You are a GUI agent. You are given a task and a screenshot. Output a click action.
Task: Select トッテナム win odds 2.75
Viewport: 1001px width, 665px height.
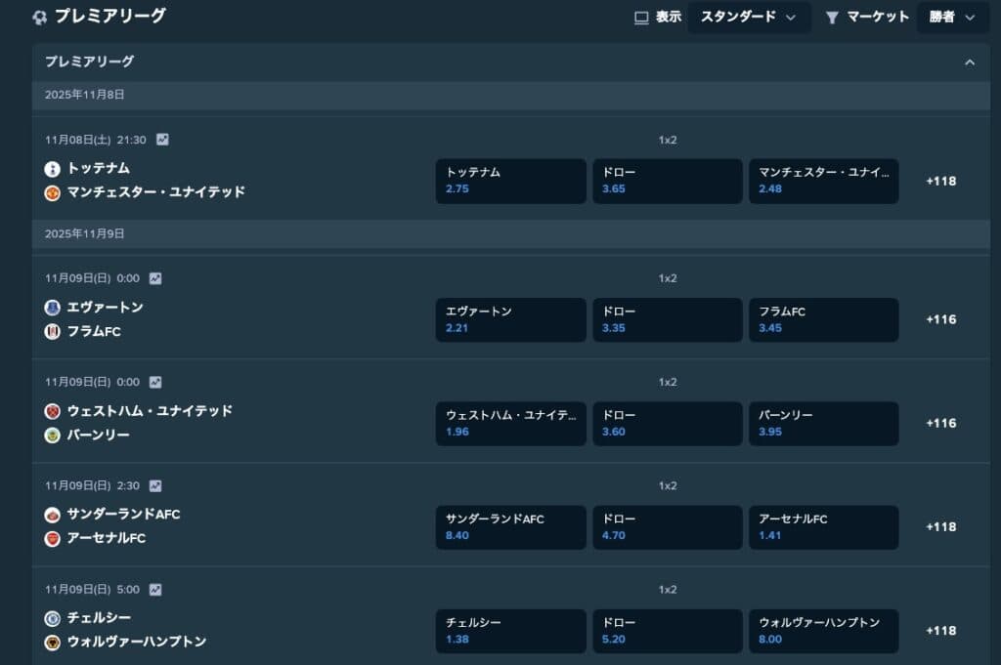pos(510,181)
